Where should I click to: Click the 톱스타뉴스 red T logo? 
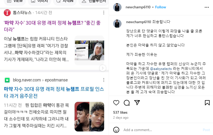(x=7, y=13)
